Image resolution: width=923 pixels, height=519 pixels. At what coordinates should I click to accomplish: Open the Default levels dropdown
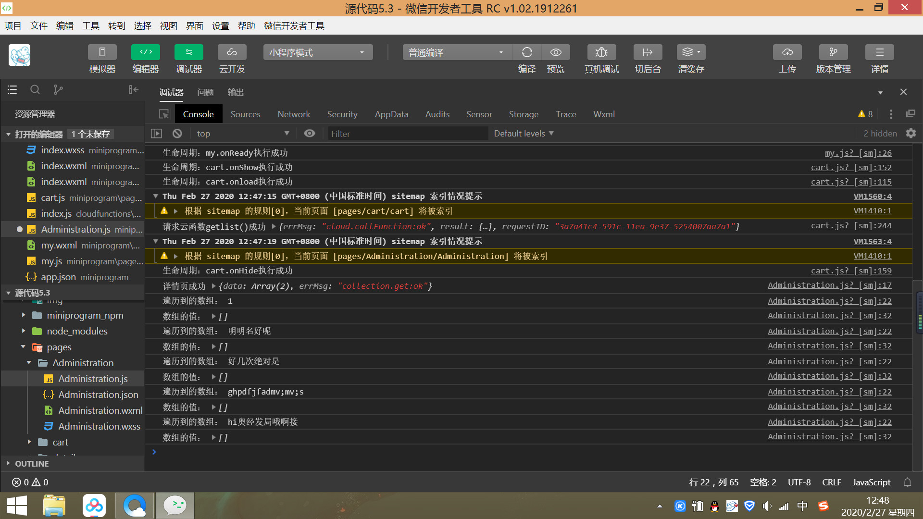point(524,134)
